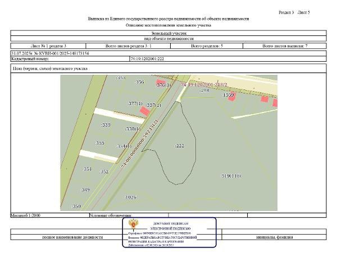Click parcel label ':338(1)' on the map
Image resolution: width=337 pixels, height=261 pixels.
133,129
